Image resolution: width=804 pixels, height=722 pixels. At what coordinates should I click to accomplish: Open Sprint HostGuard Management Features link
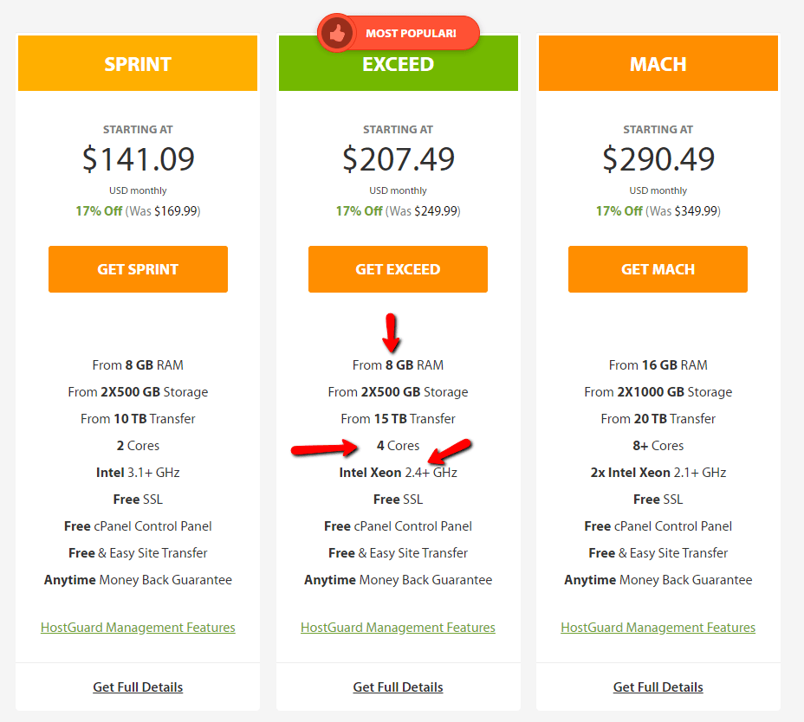(138, 628)
